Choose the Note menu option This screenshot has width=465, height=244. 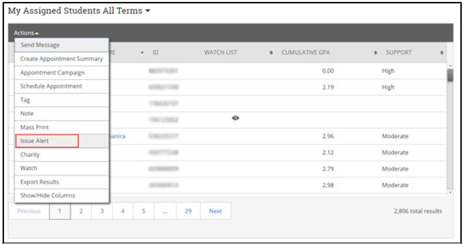coord(62,114)
